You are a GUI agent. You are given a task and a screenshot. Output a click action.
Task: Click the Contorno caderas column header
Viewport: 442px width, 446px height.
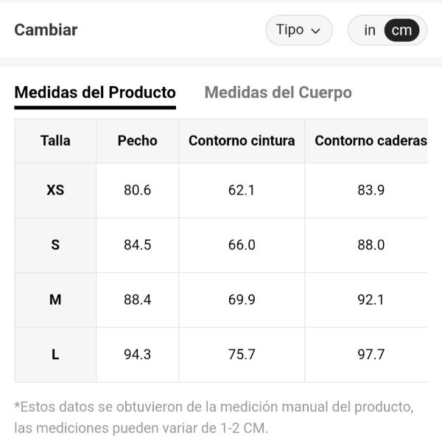pos(371,141)
